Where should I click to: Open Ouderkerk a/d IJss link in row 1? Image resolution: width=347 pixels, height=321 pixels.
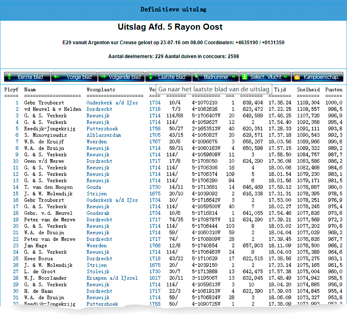pos(112,103)
